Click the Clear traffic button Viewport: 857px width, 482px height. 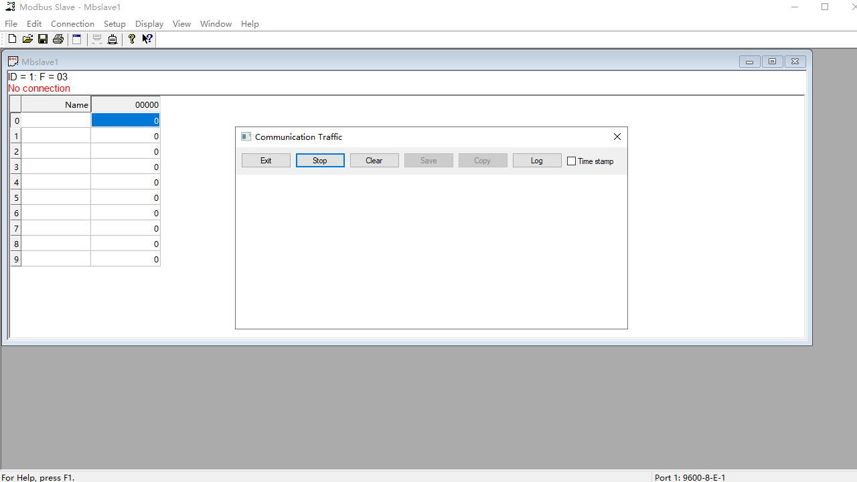tap(374, 161)
